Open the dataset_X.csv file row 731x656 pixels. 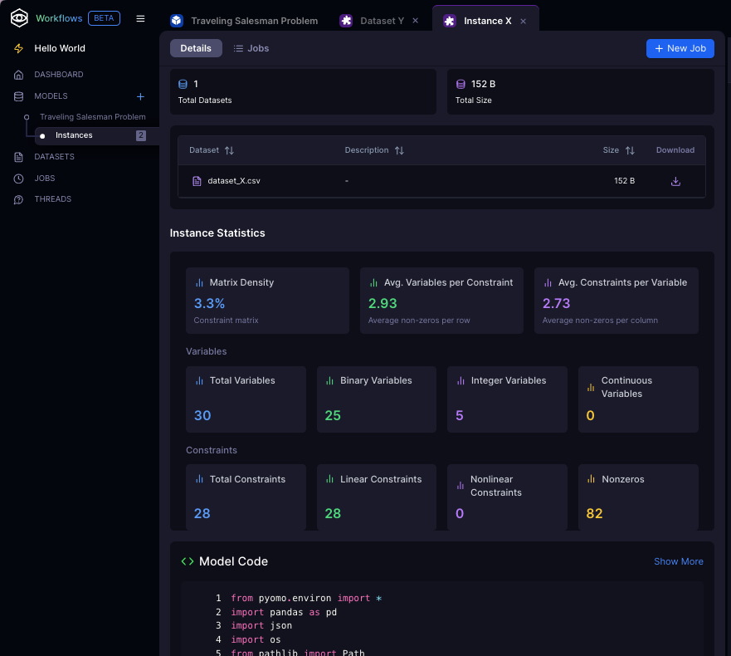click(x=234, y=181)
